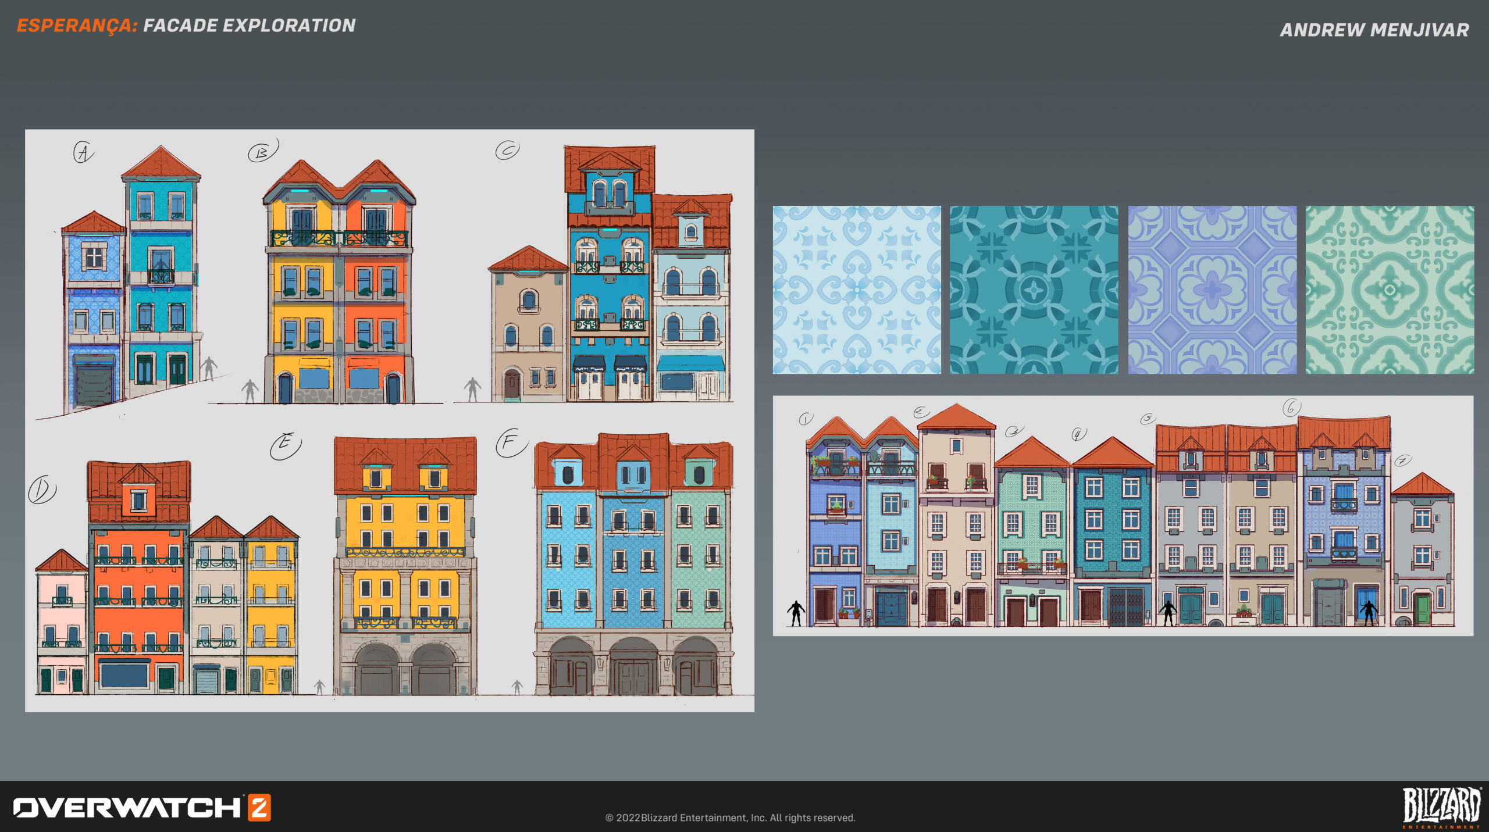Click the circled letter A label
This screenshot has height=832, width=1489.
pyautogui.click(x=83, y=152)
